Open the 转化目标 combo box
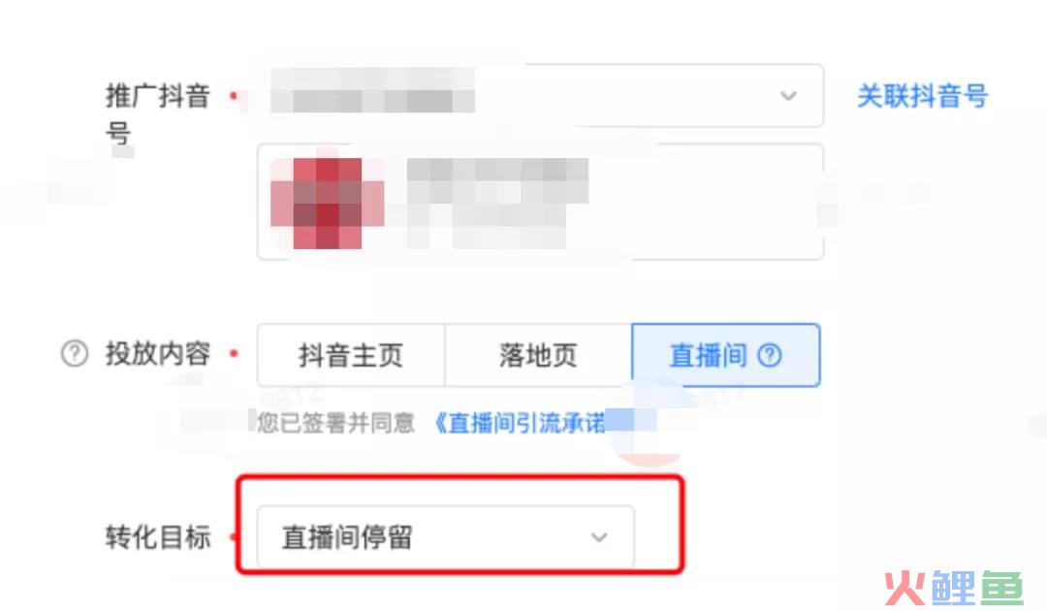 [x=445, y=537]
